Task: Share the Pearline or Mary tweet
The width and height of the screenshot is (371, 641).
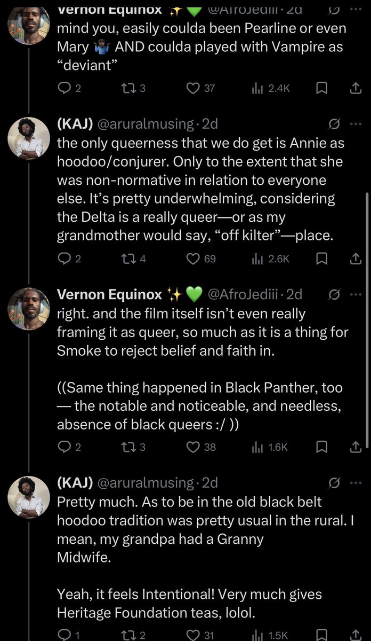Action: click(356, 88)
